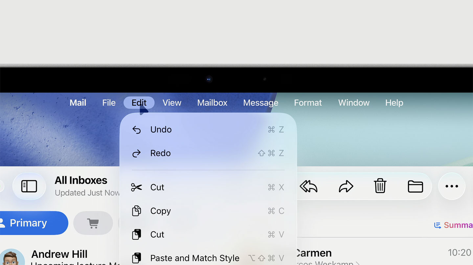The height and width of the screenshot is (265, 473).
Task: Click the All Inboxes title
Action: 81,180
